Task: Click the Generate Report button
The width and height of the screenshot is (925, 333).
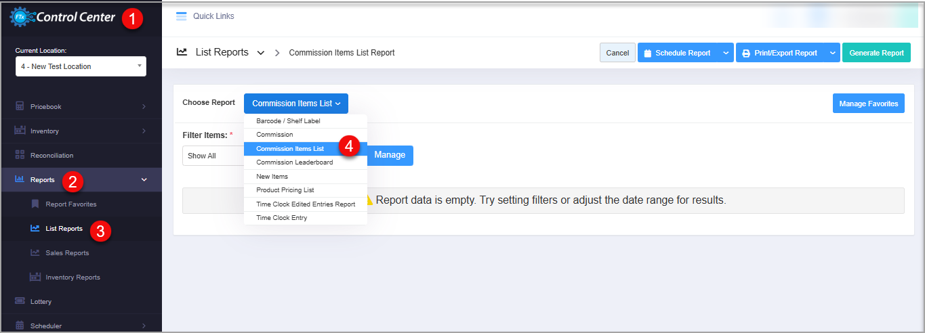Action: [x=876, y=53]
